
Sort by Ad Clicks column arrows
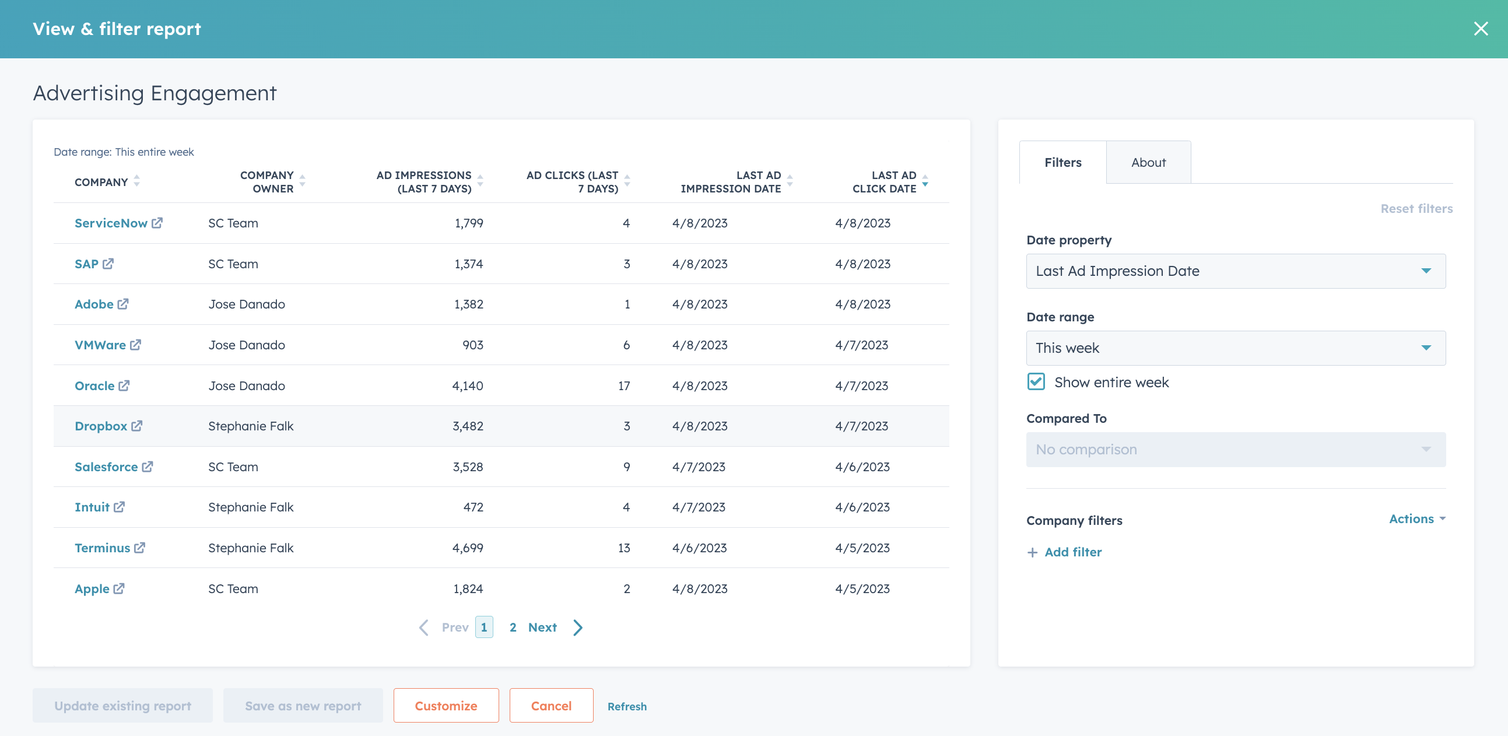click(627, 181)
